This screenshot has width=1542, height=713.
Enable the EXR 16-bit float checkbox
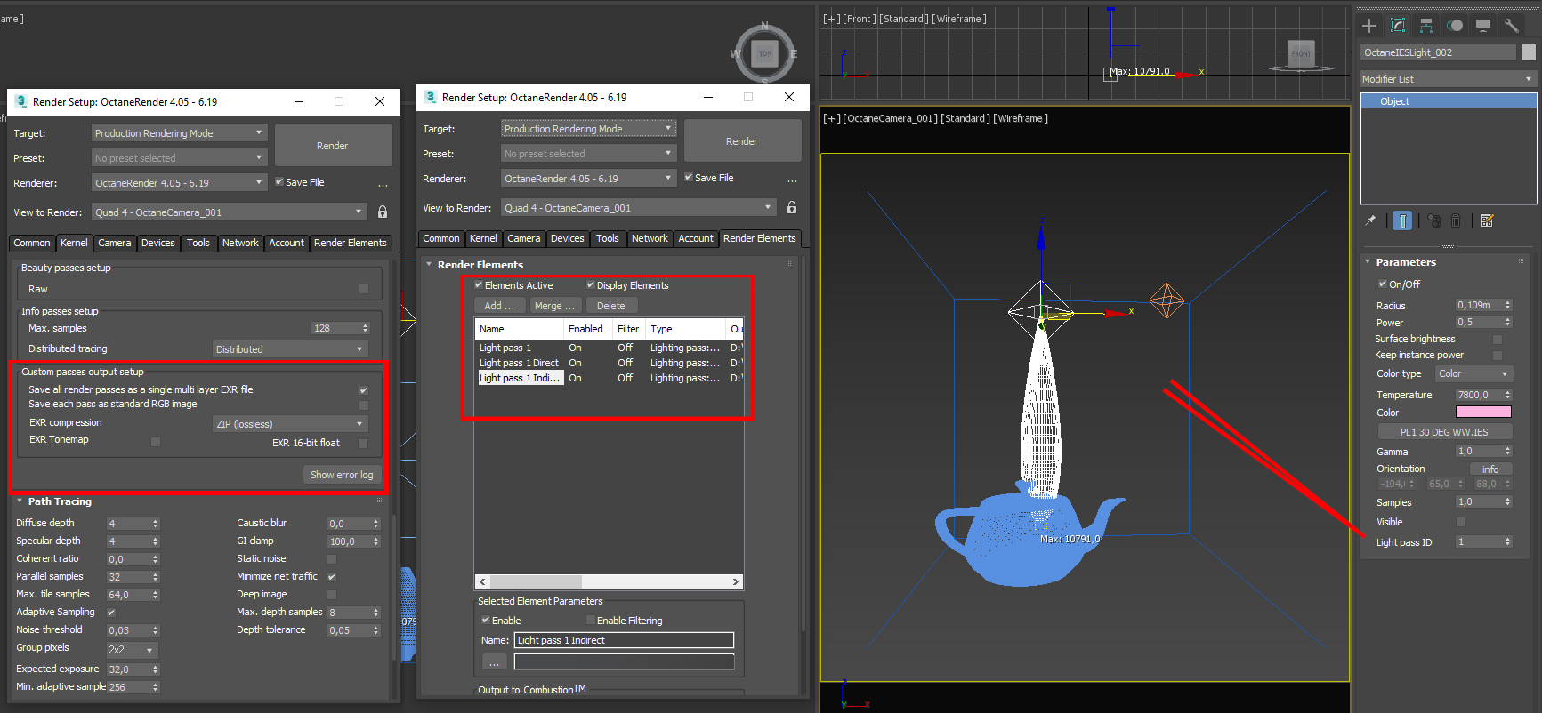(x=363, y=444)
